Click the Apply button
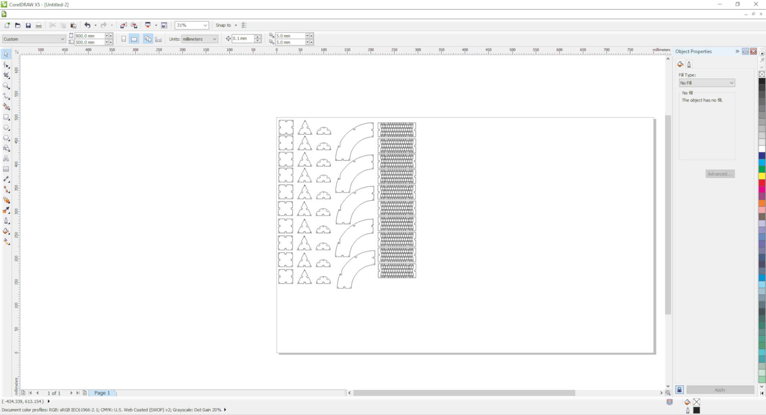The height and width of the screenshot is (415, 766). point(720,390)
